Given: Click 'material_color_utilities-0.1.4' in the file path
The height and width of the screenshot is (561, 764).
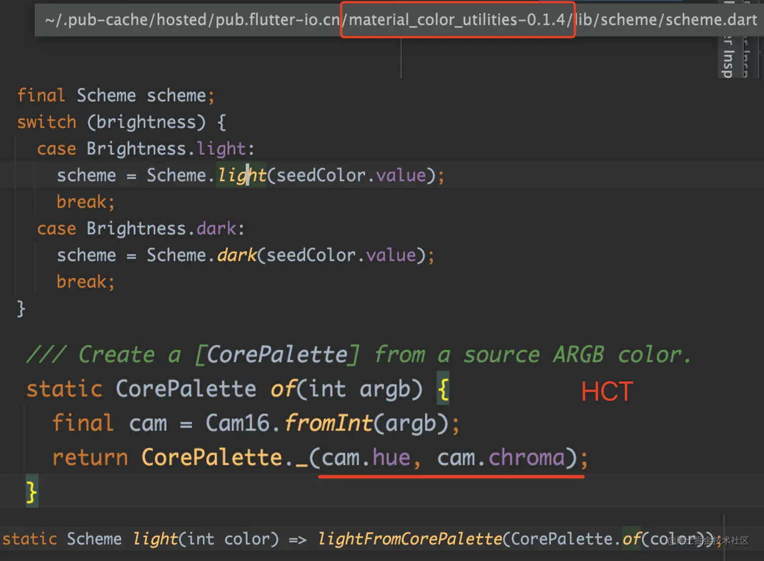Looking at the screenshot, I should point(457,20).
